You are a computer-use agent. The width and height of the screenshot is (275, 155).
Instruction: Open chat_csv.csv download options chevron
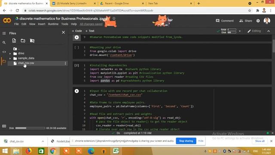[43, 142]
